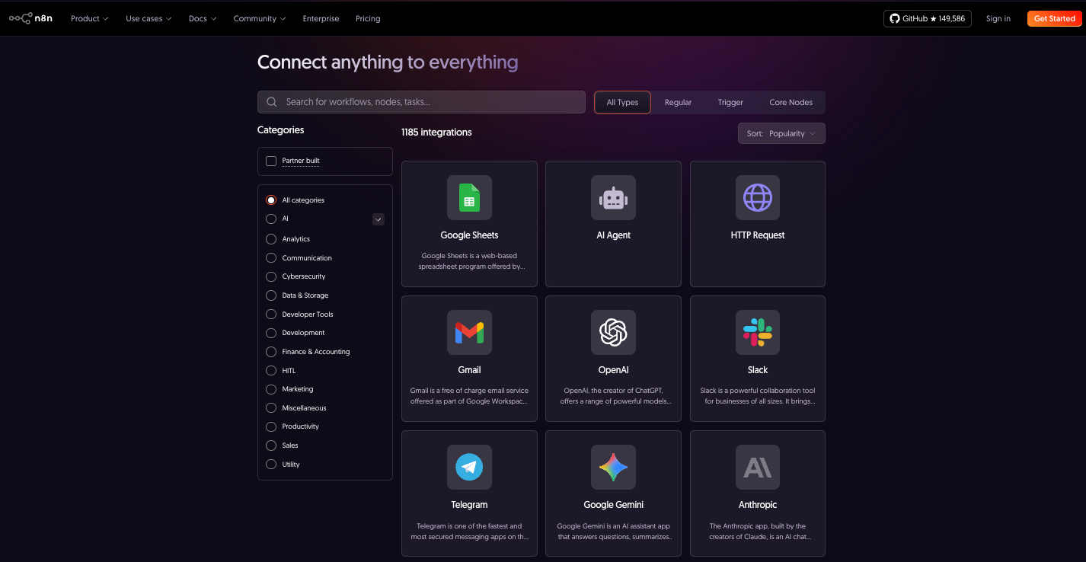Switch to the Core Nodes tab
The width and height of the screenshot is (1086, 562).
[791, 102]
